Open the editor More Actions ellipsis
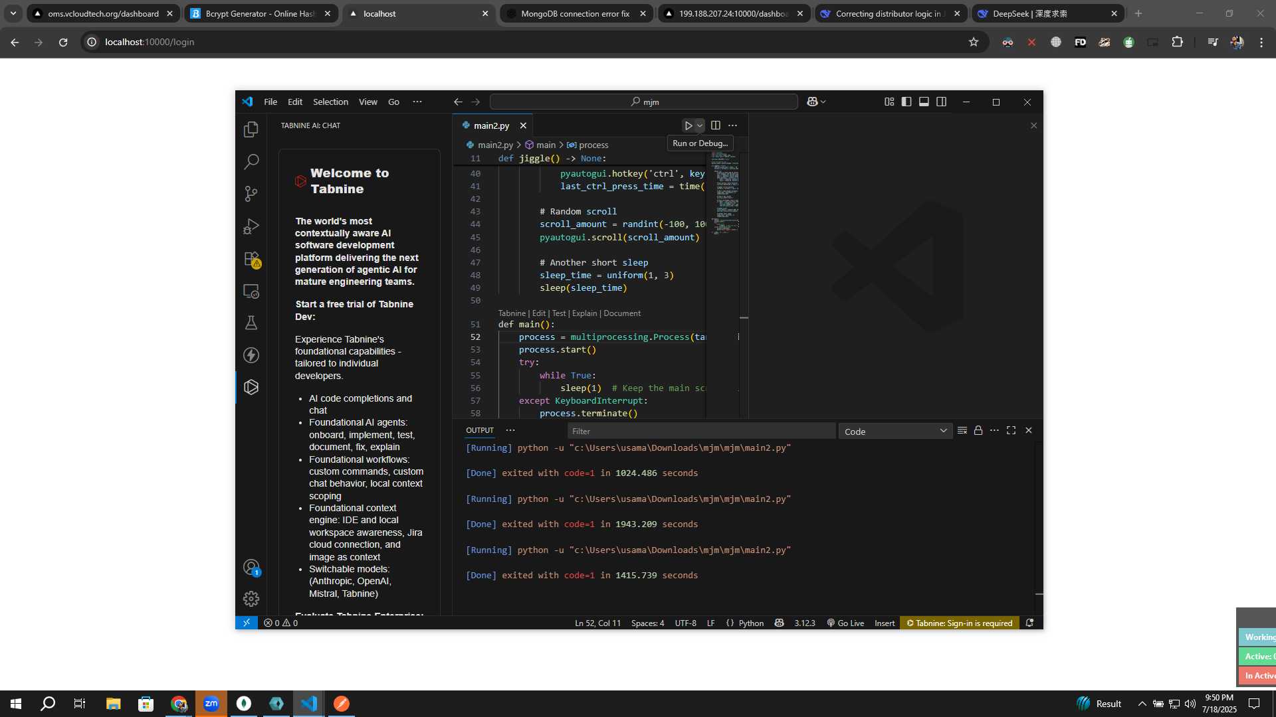 click(x=732, y=125)
